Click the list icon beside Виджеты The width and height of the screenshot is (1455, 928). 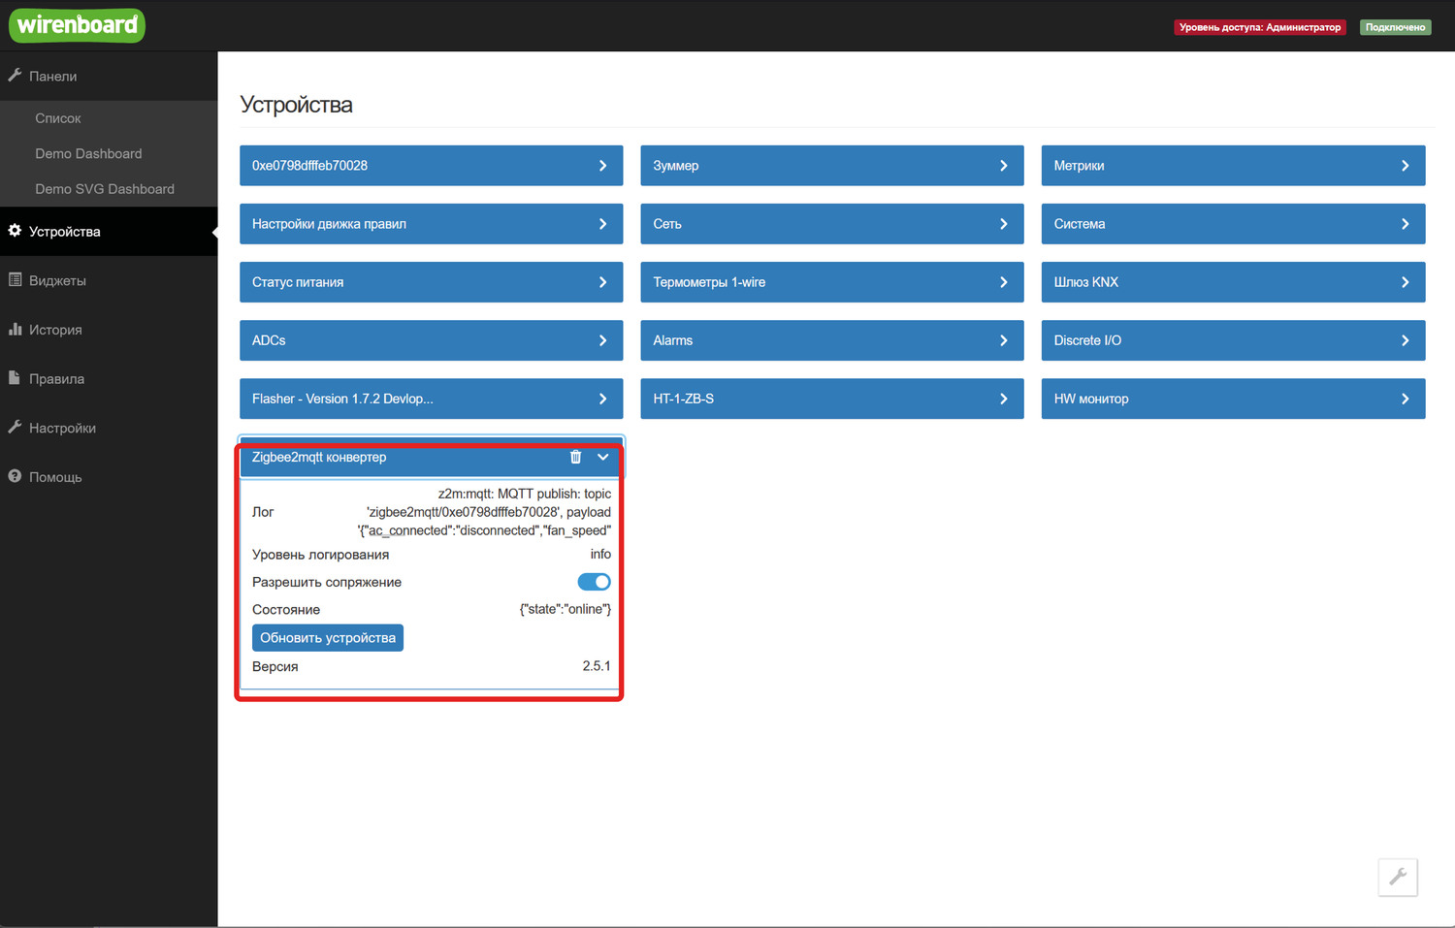pyautogui.click(x=15, y=280)
